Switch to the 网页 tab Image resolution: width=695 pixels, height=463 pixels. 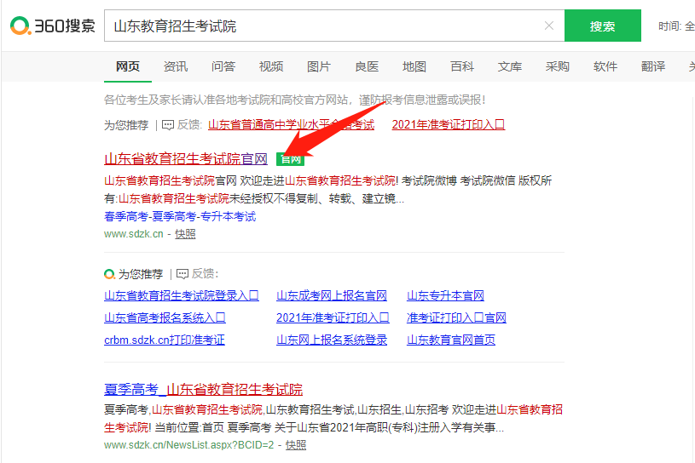(128, 66)
